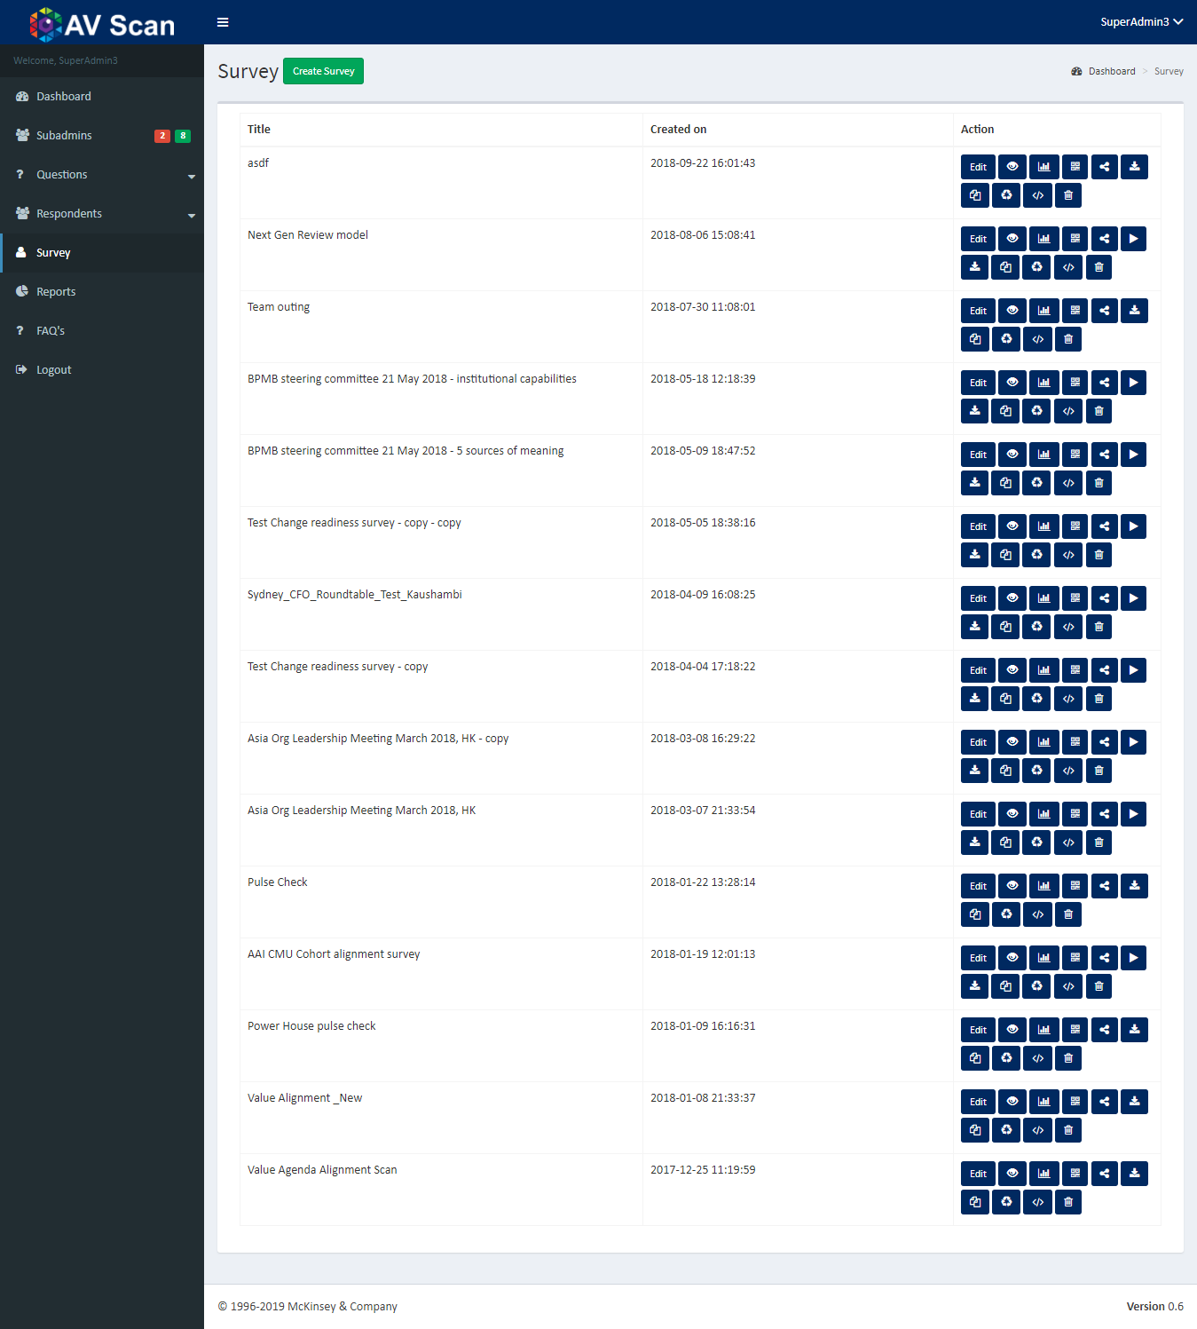1197x1329 pixels.
Task: Click recycle icon for Sydney_CFO_Roundtable_Test_Kaushambi
Action: click(x=1036, y=627)
